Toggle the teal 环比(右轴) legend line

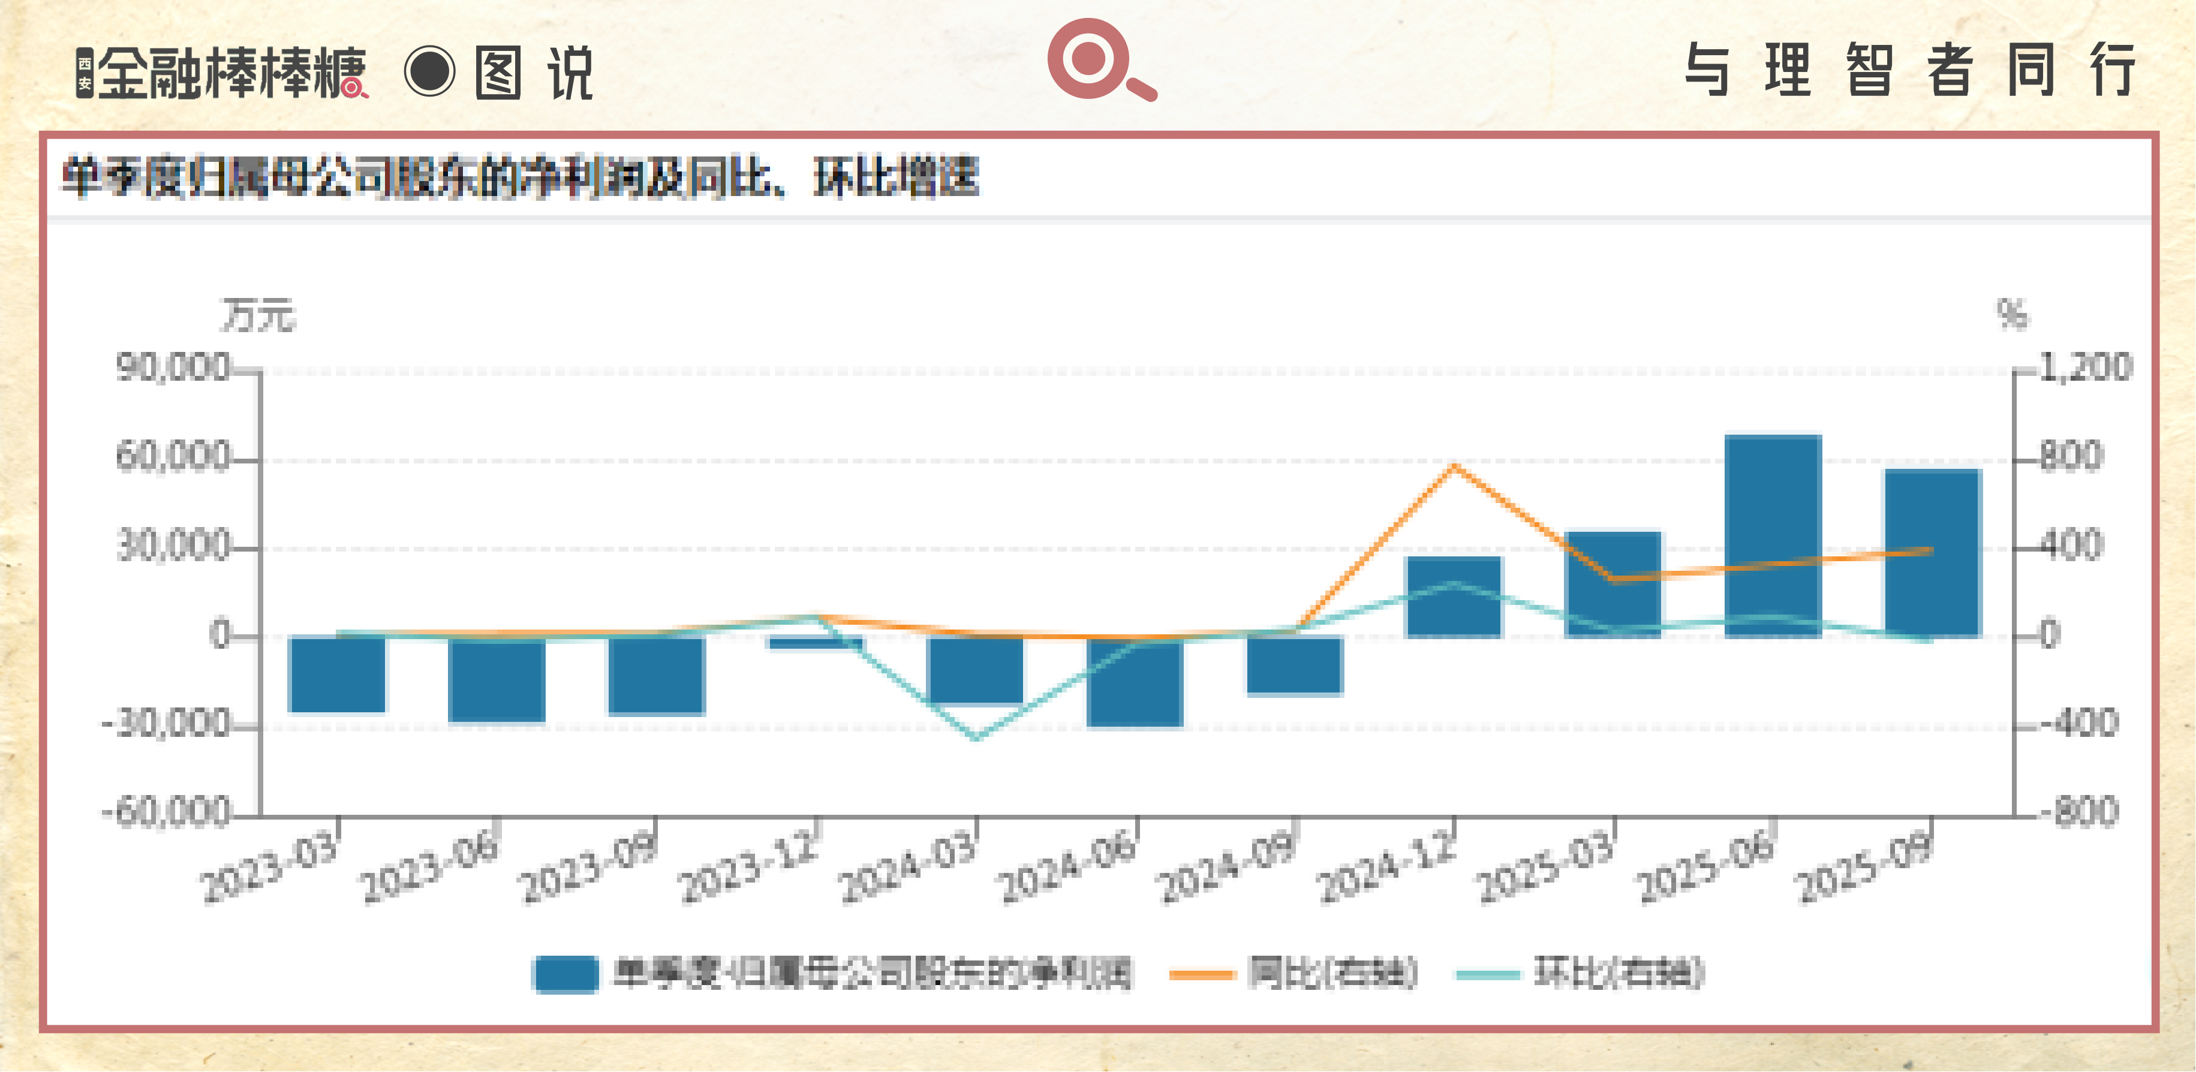tap(1488, 974)
